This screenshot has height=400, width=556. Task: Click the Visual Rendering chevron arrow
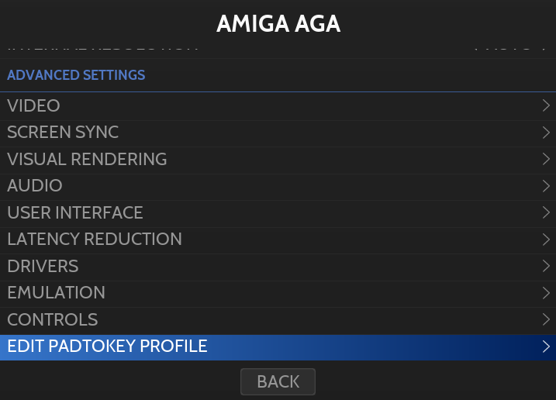click(546, 159)
